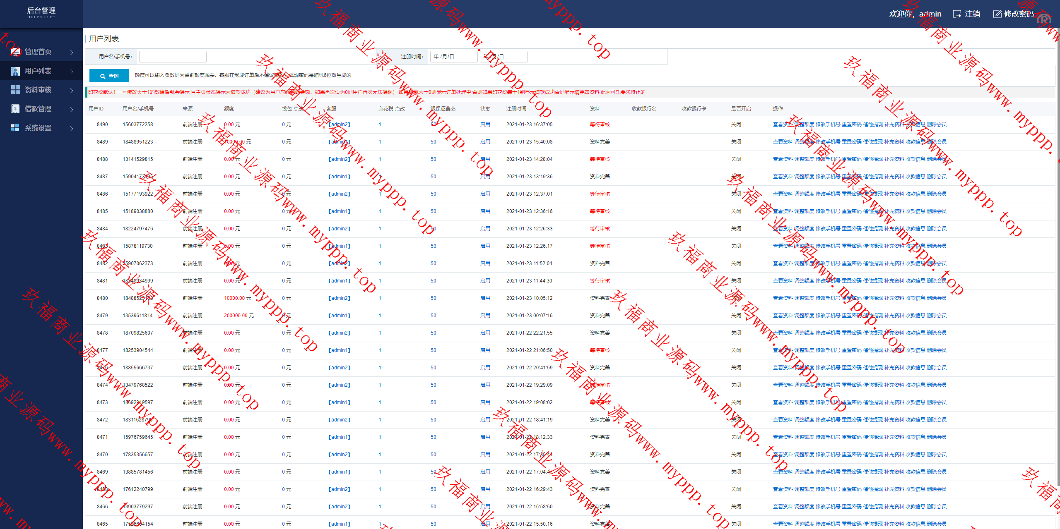The image size is (1060, 529).
Task: Focus the 用户名/手机号 search input field
Action: 173,57
